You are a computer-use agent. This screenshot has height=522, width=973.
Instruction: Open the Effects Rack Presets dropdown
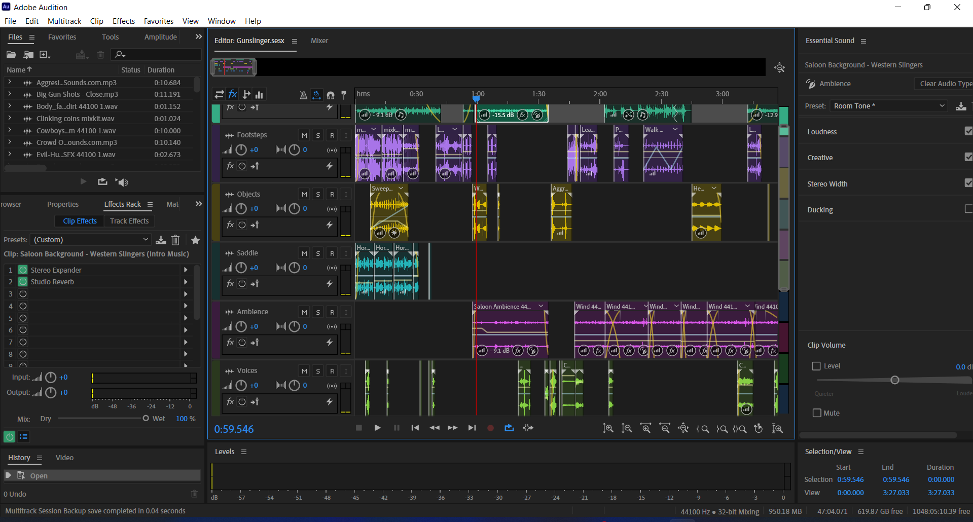91,240
